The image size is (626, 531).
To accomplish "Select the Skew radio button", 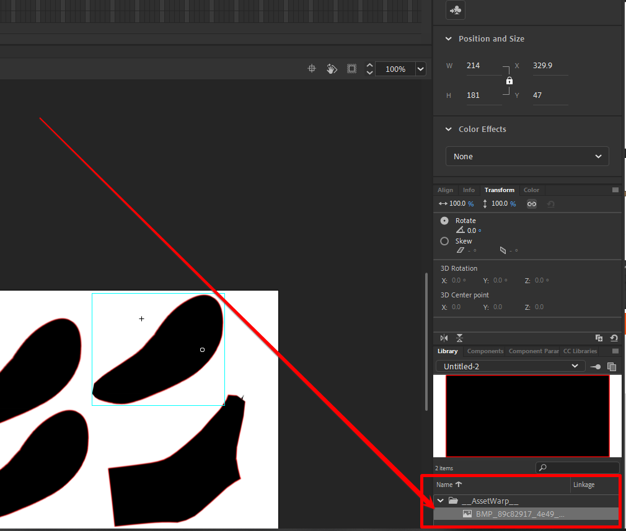I will (444, 241).
